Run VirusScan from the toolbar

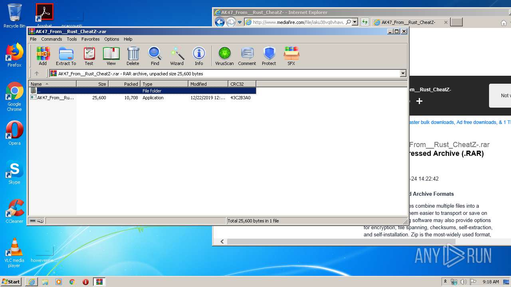coord(224,56)
